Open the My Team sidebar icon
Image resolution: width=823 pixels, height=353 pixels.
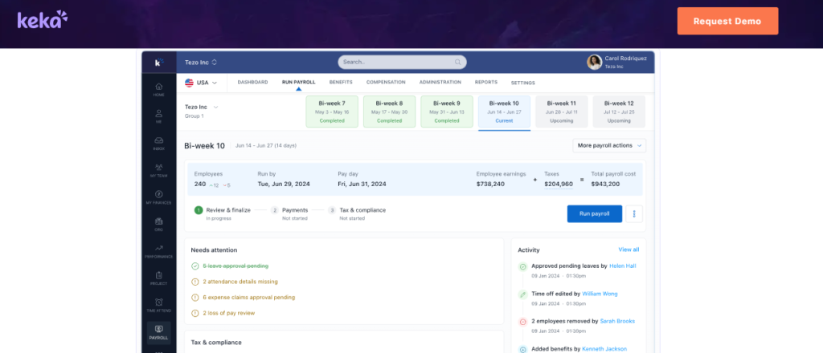tap(159, 170)
